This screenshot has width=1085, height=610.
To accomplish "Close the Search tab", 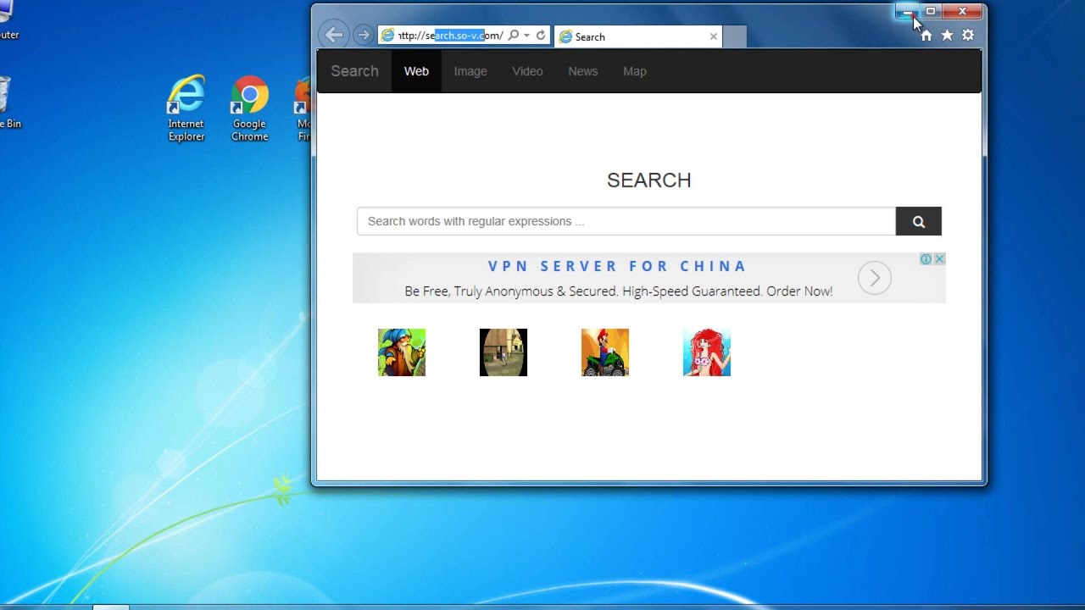I will [713, 36].
